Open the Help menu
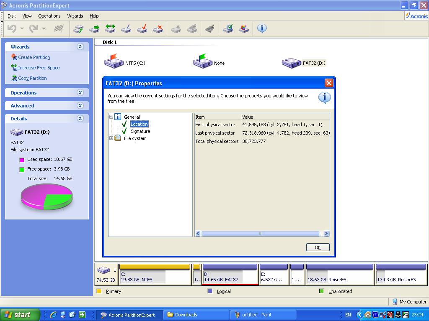Viewport: 429px width, 321px height. coord(94,16)
